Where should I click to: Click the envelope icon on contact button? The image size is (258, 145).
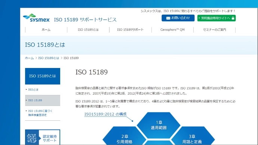tap(168, 18)
